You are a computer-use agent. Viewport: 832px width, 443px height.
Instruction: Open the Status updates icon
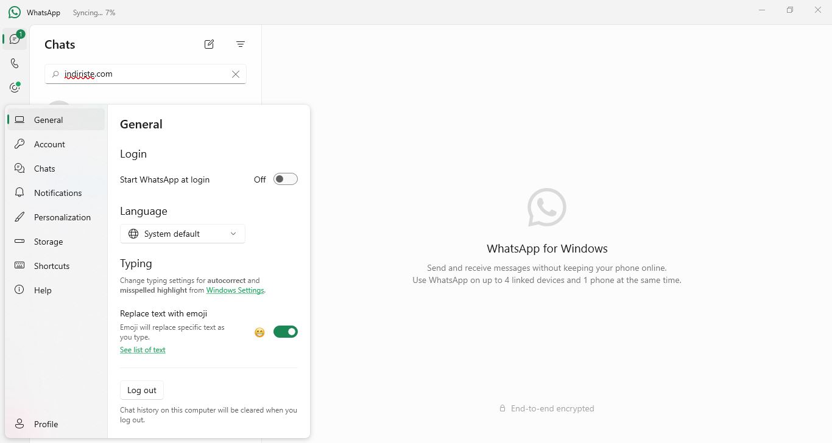coord(15,88)
